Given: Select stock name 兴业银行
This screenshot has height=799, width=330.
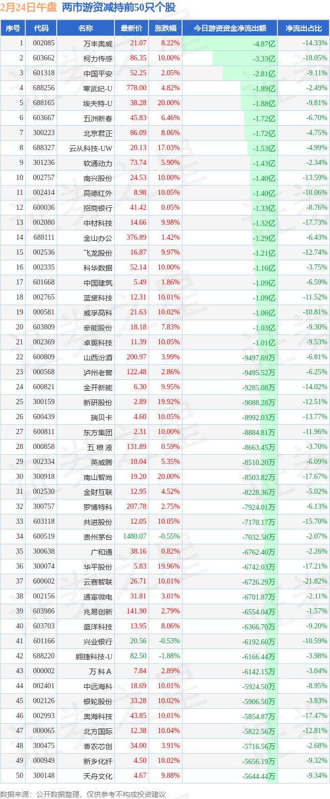Looking at the screenshot, I should [97, 641].
